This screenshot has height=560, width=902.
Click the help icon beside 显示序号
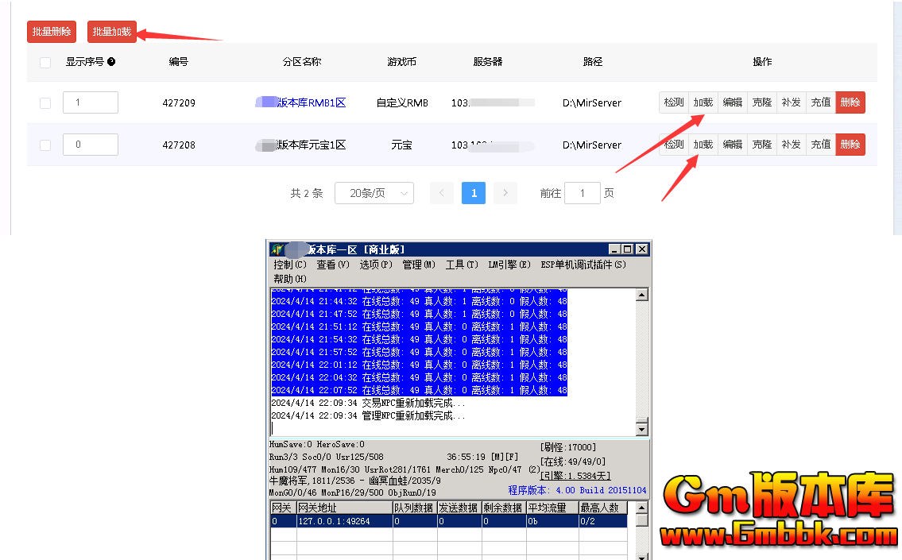111,62
